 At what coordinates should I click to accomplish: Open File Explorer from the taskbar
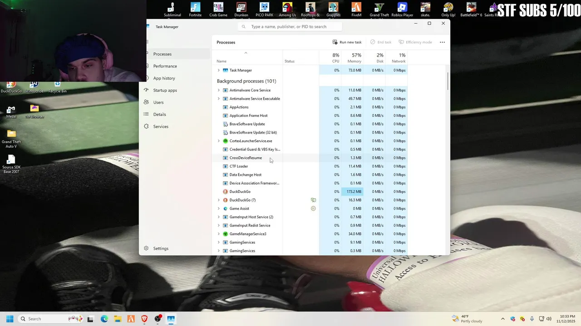118,319
